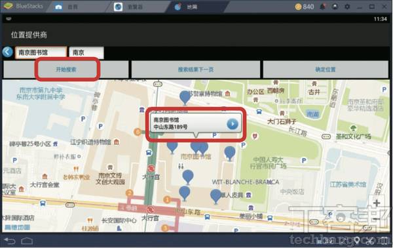Click the 碑亭巷25号小区 map label
The width and height of the screenshot is (393, 248).
(x=30, y=144)
